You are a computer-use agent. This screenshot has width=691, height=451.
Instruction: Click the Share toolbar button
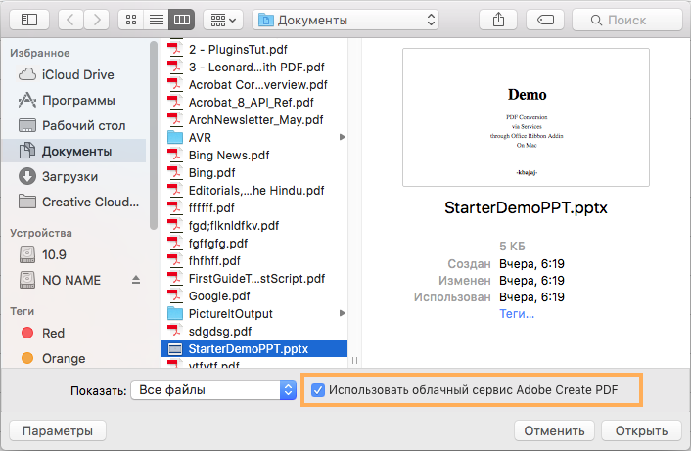498,20
